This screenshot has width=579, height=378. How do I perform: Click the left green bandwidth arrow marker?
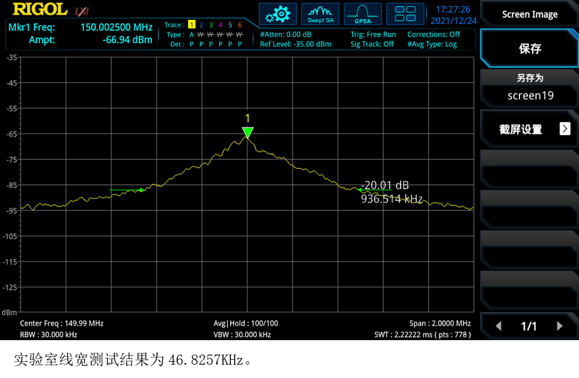coord(141,190)
